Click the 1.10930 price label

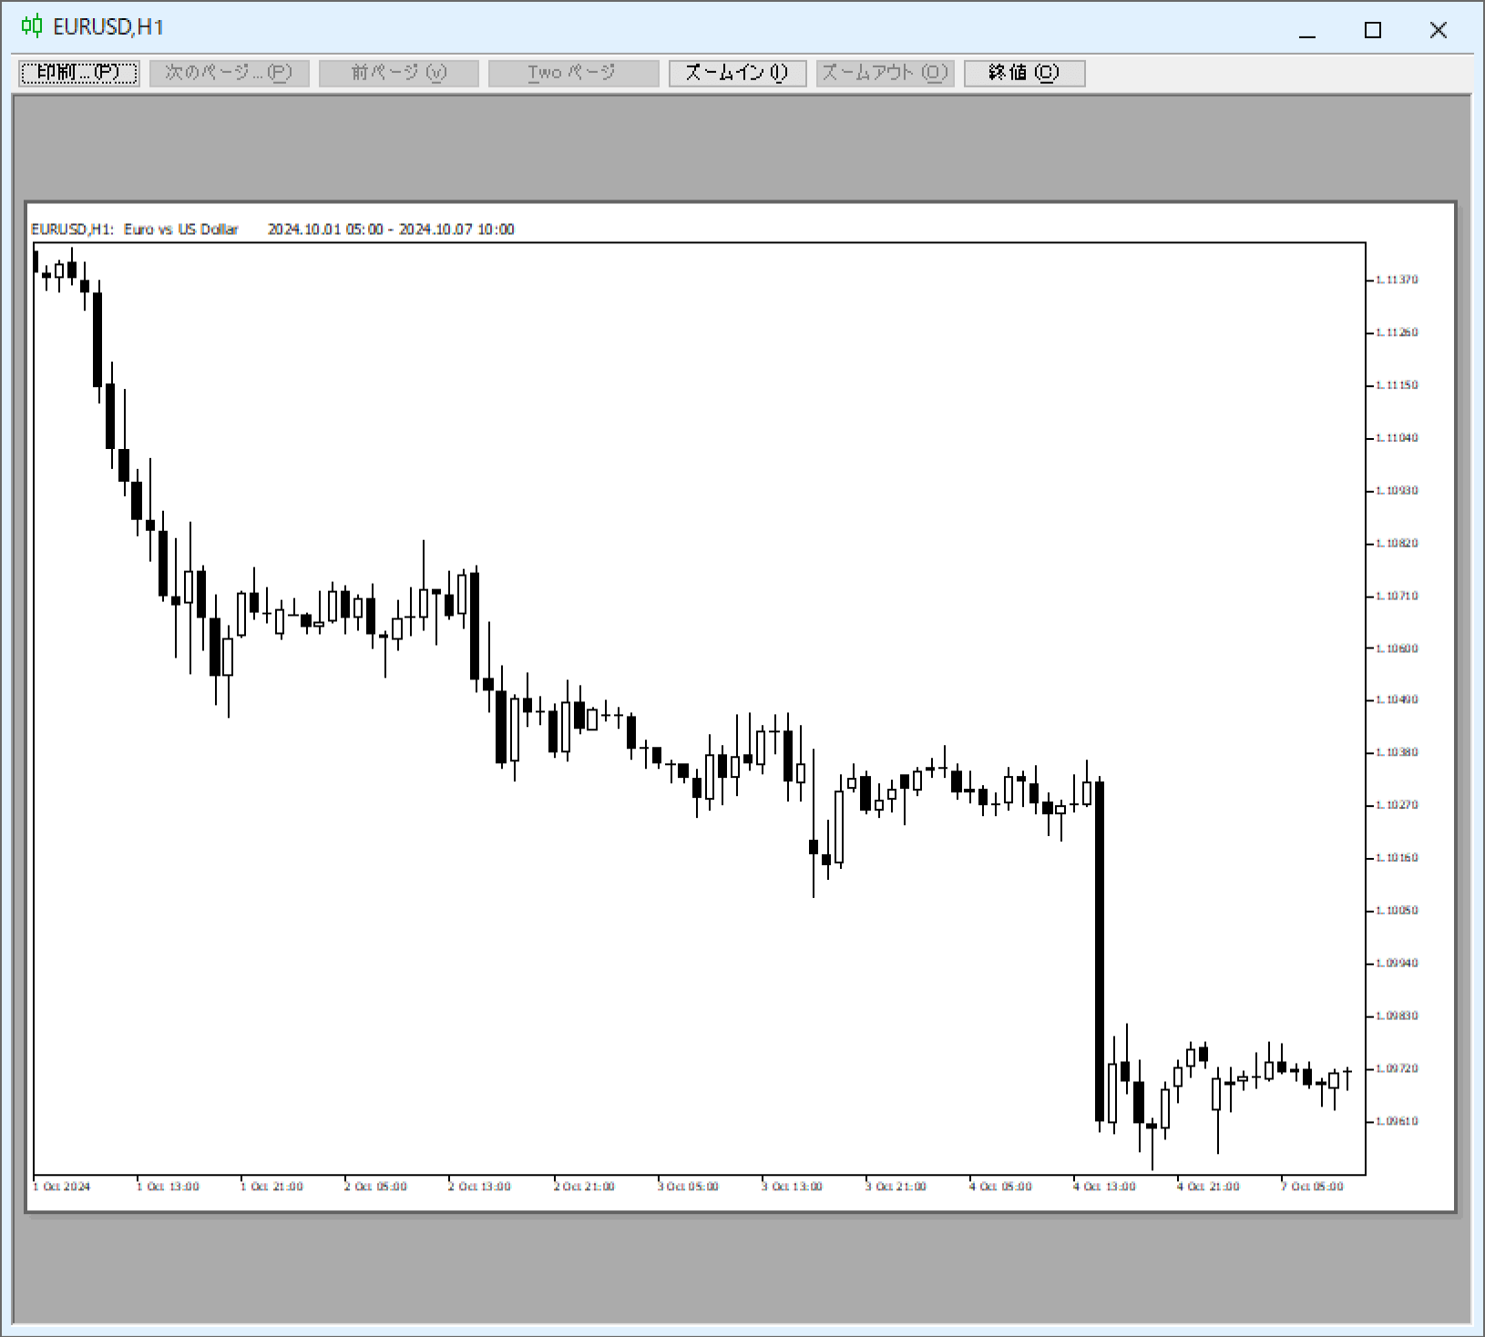click(1397, 491)
